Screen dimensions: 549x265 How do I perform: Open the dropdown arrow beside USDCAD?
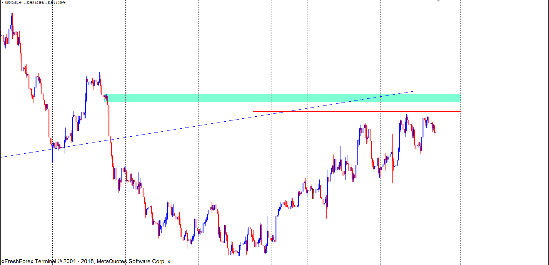coord(2,3)
